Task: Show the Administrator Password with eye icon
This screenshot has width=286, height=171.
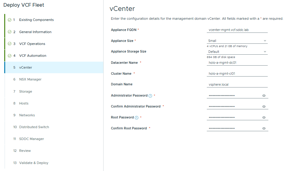Action: [x=264, y=96]
